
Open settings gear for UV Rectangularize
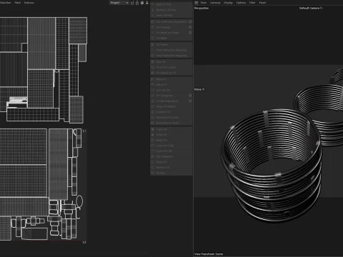pos(190,101)
